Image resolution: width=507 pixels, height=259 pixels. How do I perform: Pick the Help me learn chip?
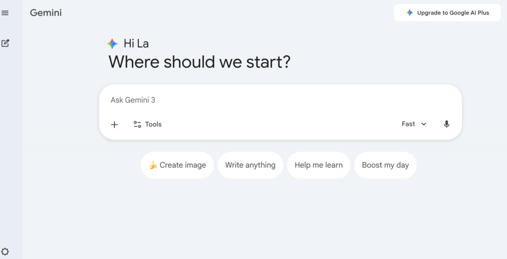click(x=318, y=165)
